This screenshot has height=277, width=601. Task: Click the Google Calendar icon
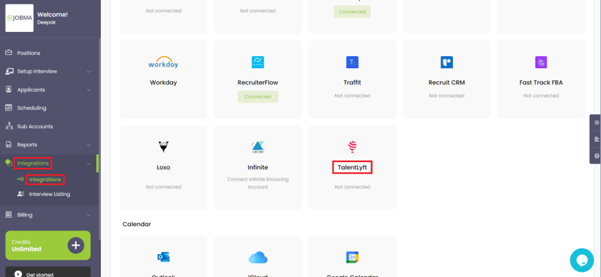tap(352, 257)
